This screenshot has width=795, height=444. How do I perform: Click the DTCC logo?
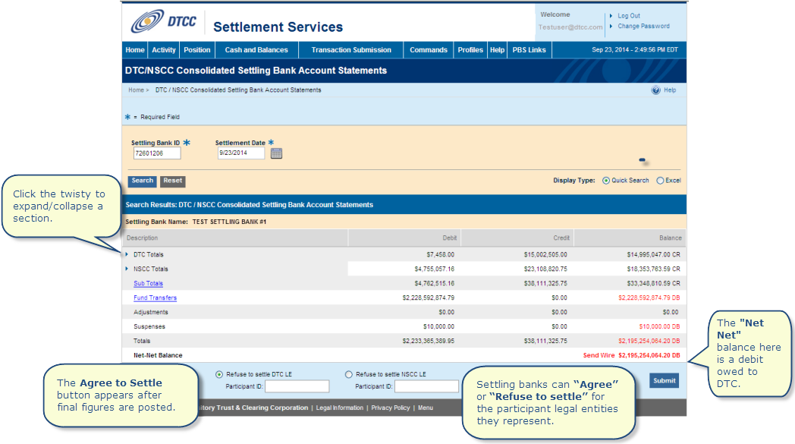pos(163,21)
